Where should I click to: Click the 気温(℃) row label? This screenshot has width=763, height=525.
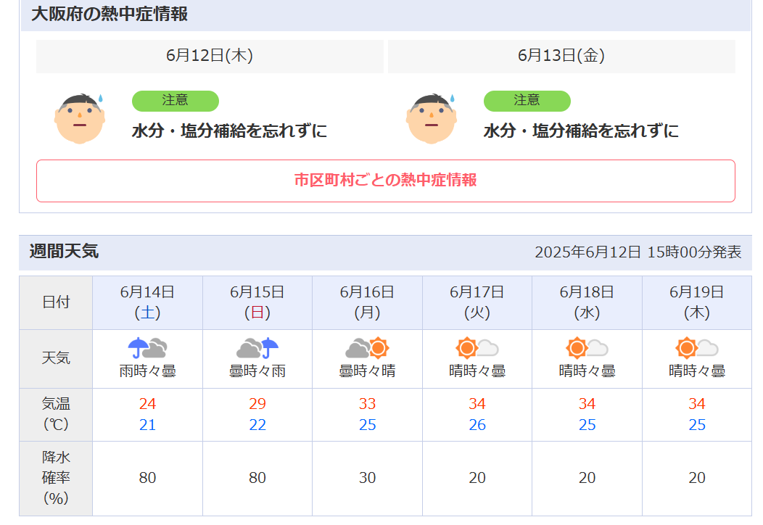click(56, 414)
